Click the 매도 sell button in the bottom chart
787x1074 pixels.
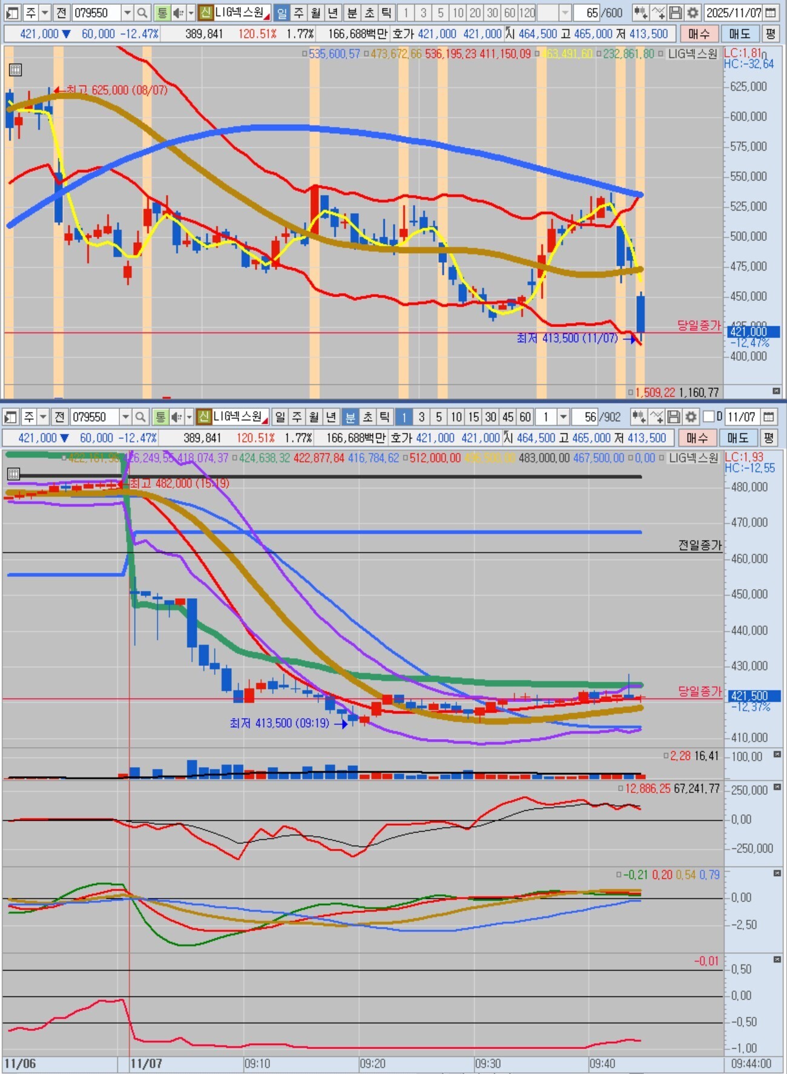coord(737,438)
